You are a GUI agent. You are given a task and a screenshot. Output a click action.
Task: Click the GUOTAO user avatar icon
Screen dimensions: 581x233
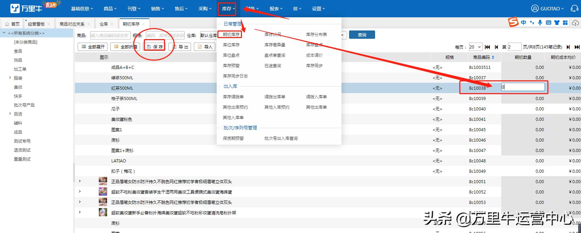pos(535,8)
